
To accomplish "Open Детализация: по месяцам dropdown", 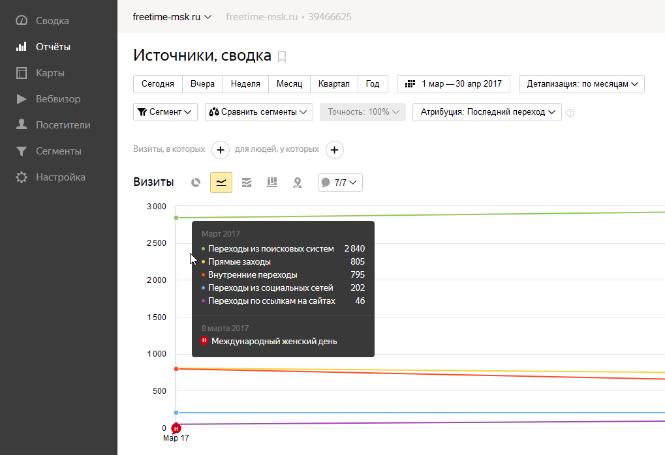I will click(581, 84).
